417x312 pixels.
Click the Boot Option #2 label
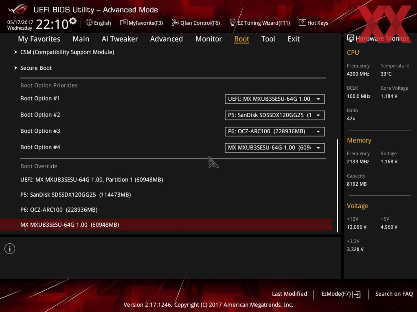tap(40, 115)
